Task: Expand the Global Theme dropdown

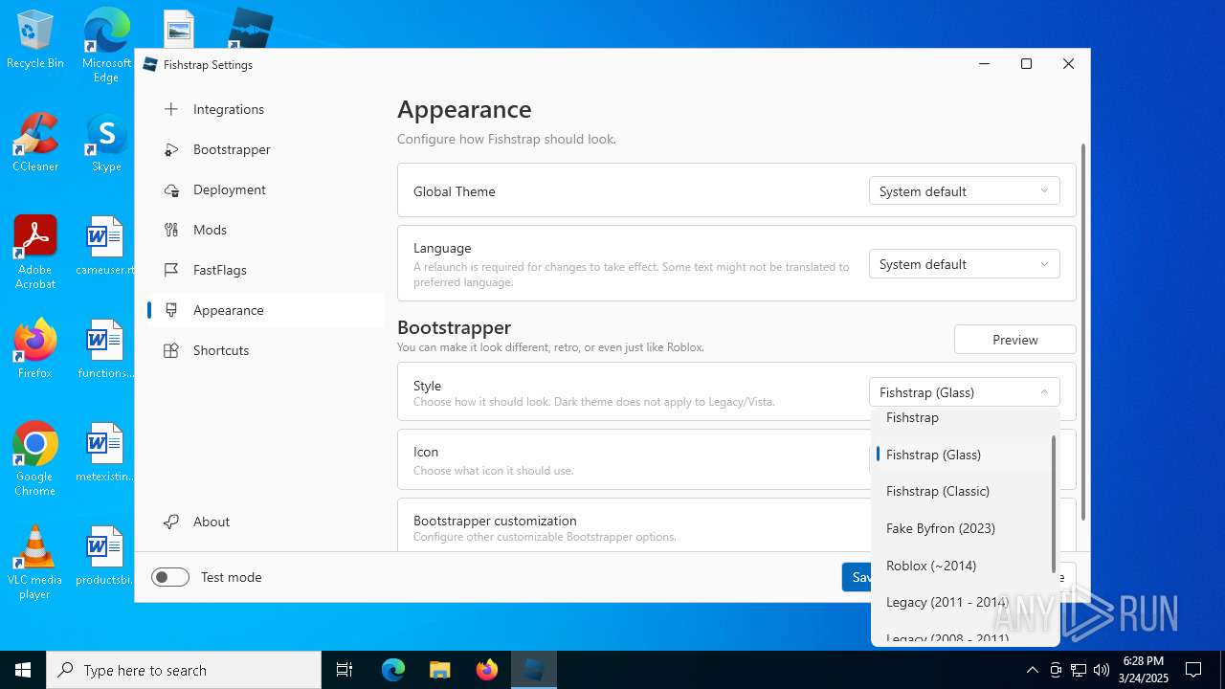Action: (x=964, y=191)
